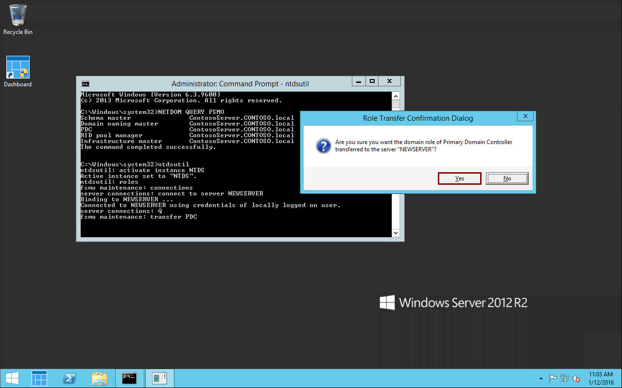The width and height of the screenshot is (622, 388).
Task: Toggle the Start screen open
Action: [x=12, y=378]
